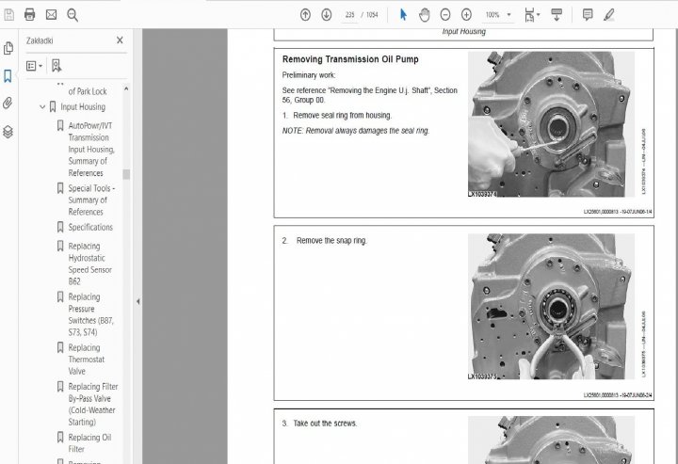Zoom out with the minus button
Screen dimensions: 678x464
pyautogui.click(x=445, y=15)
